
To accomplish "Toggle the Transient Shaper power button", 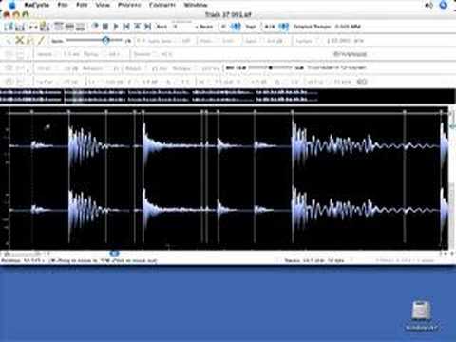I will (x=9, y=67).
